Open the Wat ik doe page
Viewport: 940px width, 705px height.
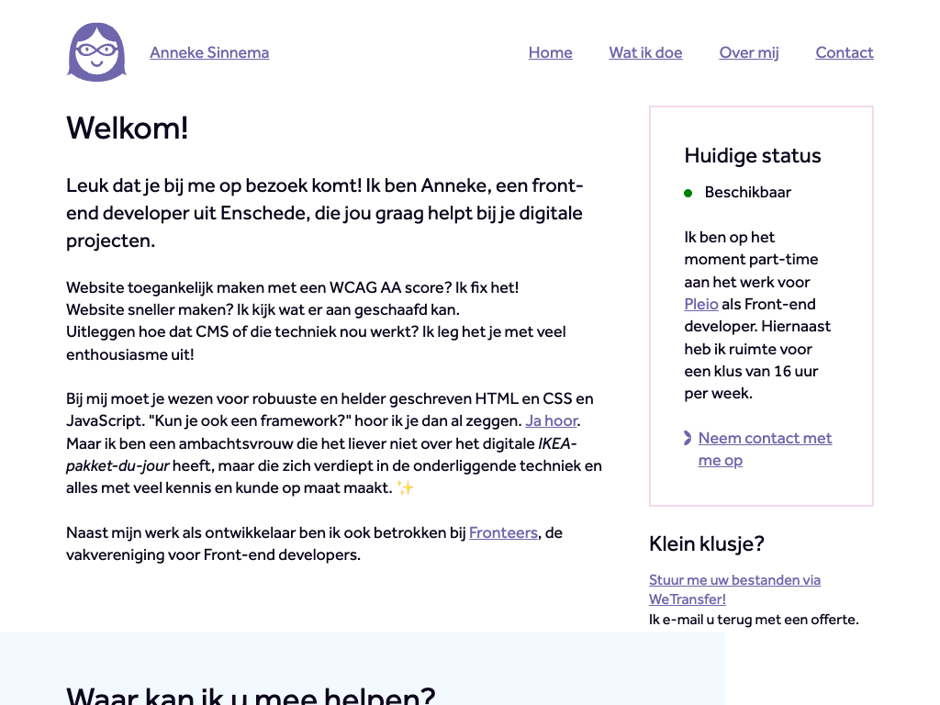point(645,52)
